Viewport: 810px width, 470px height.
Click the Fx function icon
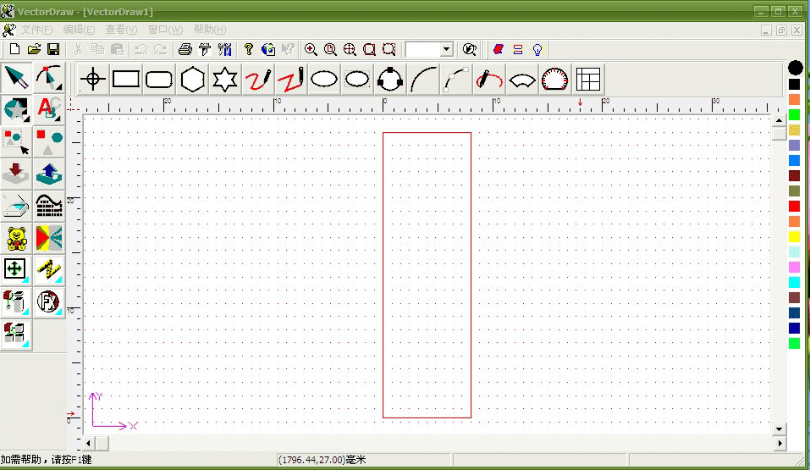[49, 301]
